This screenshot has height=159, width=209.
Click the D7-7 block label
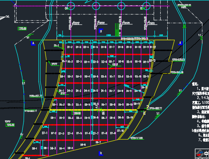pyautogui.click(x=96, y=133)
